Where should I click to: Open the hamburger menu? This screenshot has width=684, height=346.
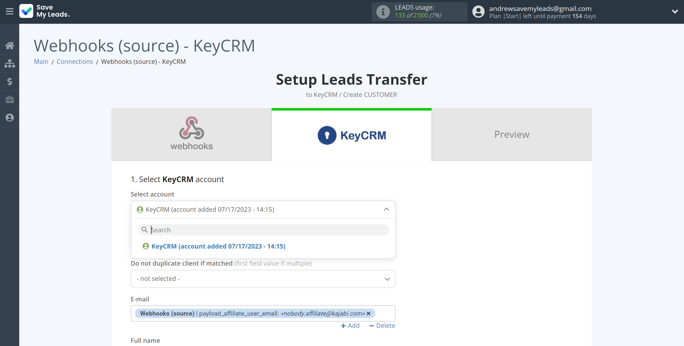click(x=10, y=11)
